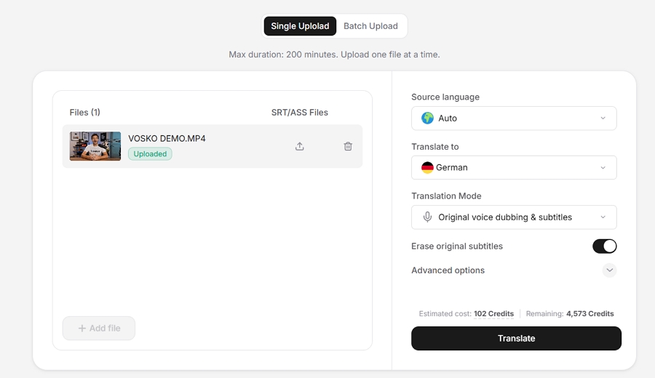
Task: Click the Files (1) header
Action: tap(85, 112)
